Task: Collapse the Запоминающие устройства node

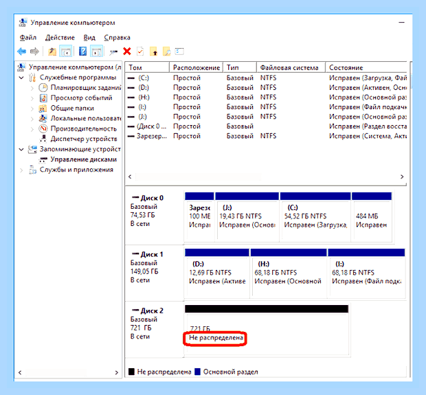Action: (21, 149)
